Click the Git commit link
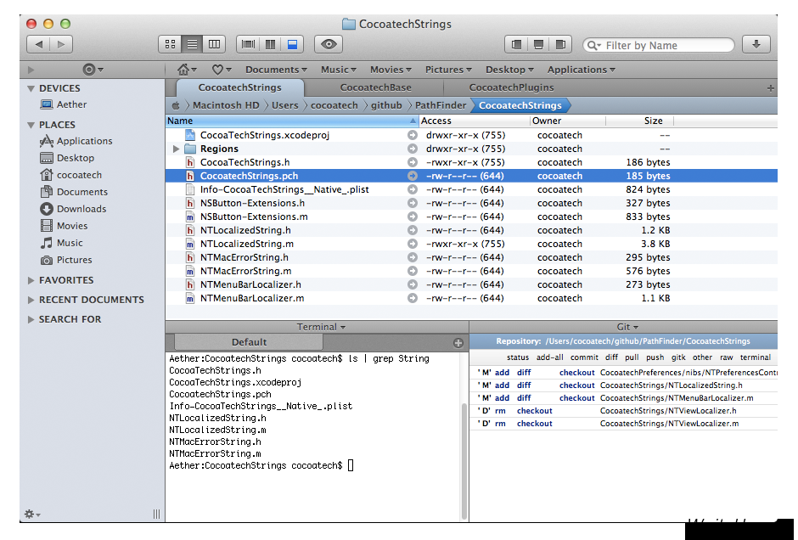The image size is (798, 540). 583,357
